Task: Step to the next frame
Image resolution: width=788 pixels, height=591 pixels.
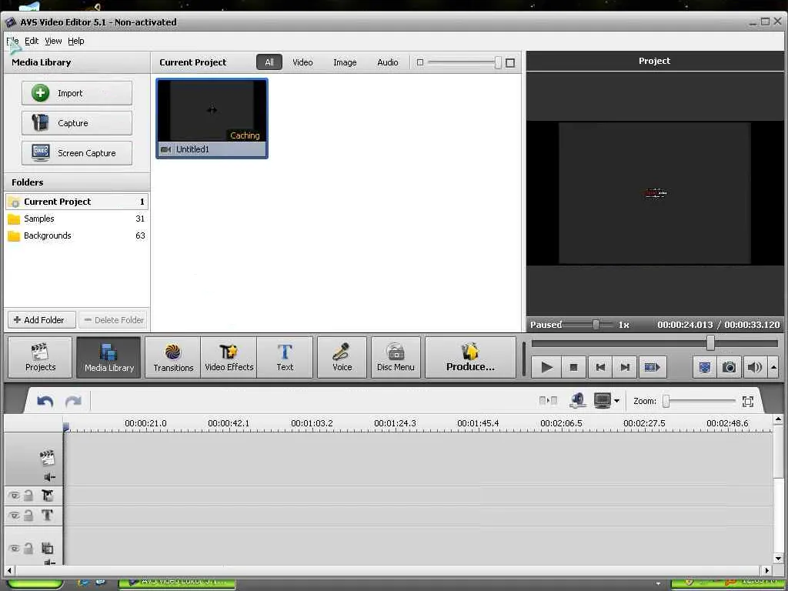Action: tap(625, 367)
